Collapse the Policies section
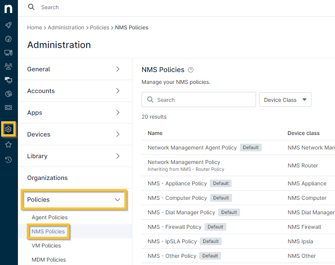The image size is (335, 265). tap(118, 199)
